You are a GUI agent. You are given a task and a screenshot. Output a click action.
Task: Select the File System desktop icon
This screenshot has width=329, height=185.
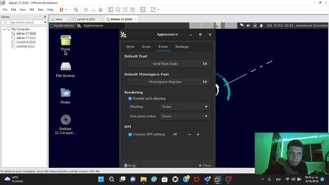65,70
